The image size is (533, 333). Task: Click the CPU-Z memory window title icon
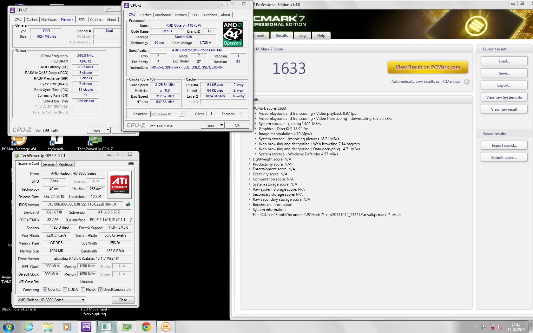pos(12,10)
